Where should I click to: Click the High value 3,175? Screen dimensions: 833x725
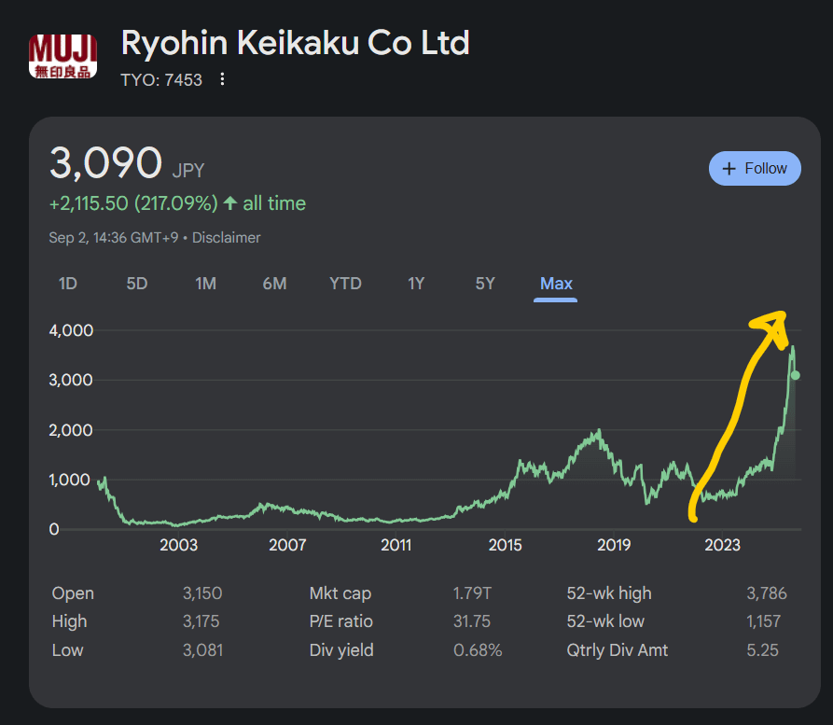coord(201,621)
